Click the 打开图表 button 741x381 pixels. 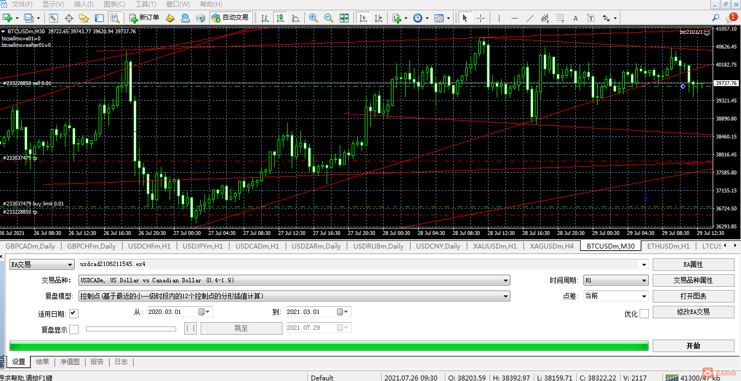click(x=693, y=296)
